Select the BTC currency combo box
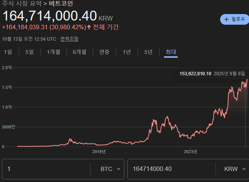249x182 pixels. click(107, 169)
